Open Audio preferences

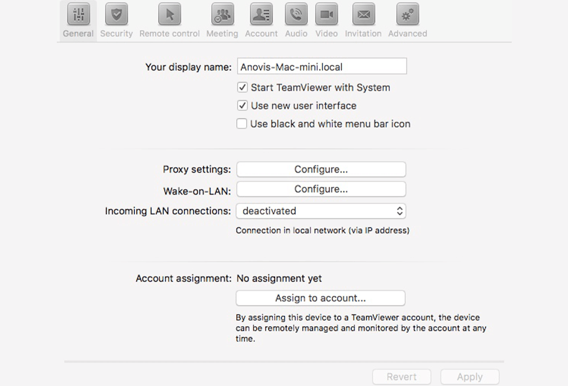(296, 21)
